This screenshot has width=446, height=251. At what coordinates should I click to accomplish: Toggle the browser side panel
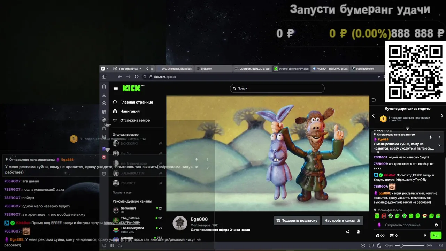pos(104,77)
